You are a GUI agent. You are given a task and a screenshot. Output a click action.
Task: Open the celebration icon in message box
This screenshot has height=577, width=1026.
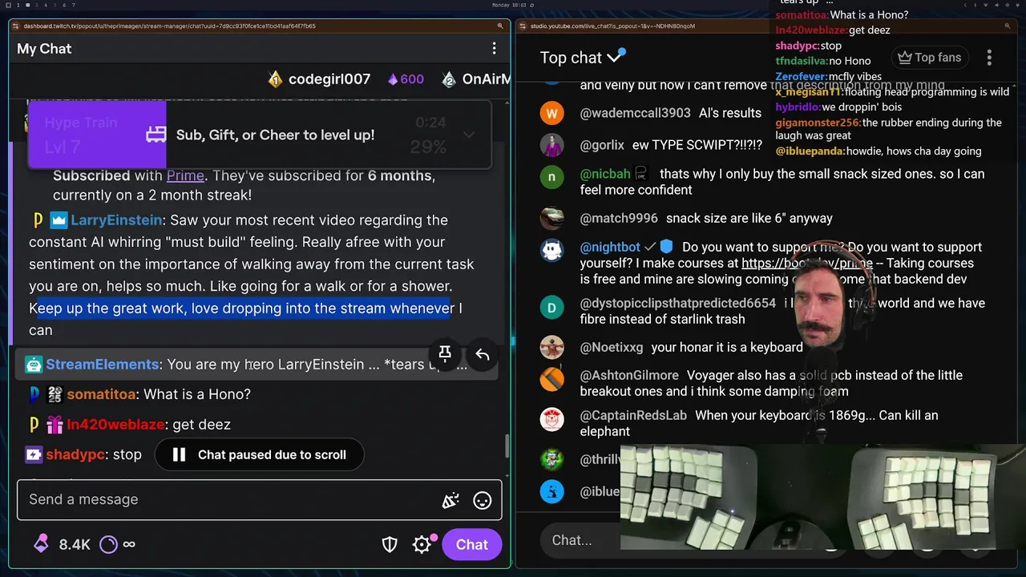(x=450, y=500)
